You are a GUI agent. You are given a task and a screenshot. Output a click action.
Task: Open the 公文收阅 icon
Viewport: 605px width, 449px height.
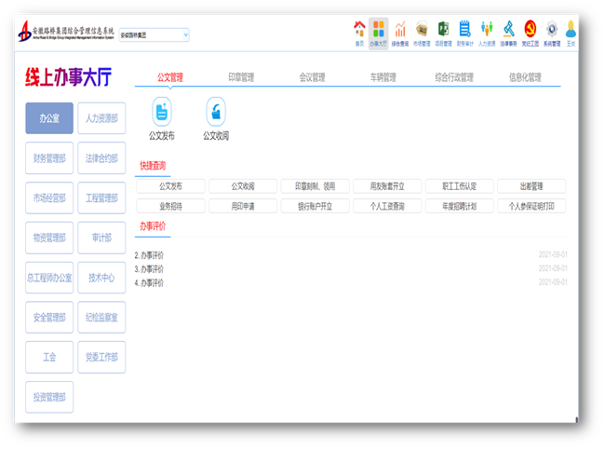[x=216, y=114]
